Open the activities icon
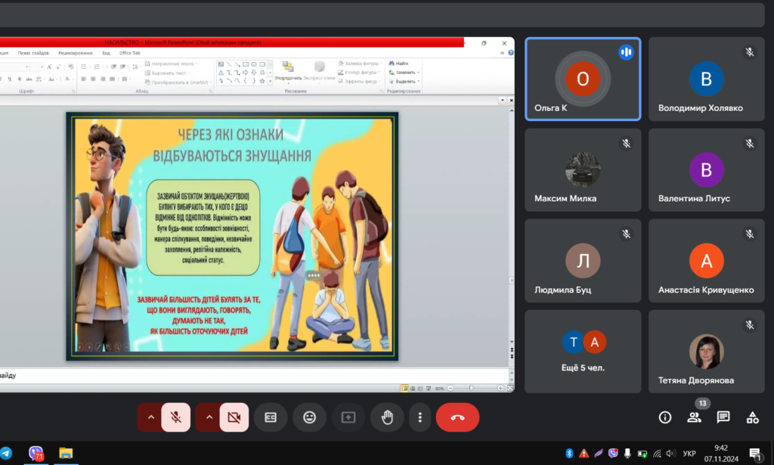This screenshot has width=774, height=465. (x=752, y=417)
